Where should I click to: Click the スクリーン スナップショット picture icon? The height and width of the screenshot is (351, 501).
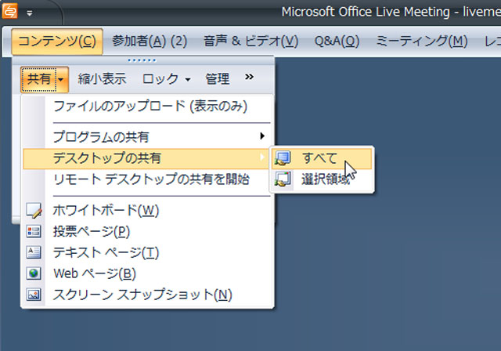pyautogui.click(x=34, y=295)
